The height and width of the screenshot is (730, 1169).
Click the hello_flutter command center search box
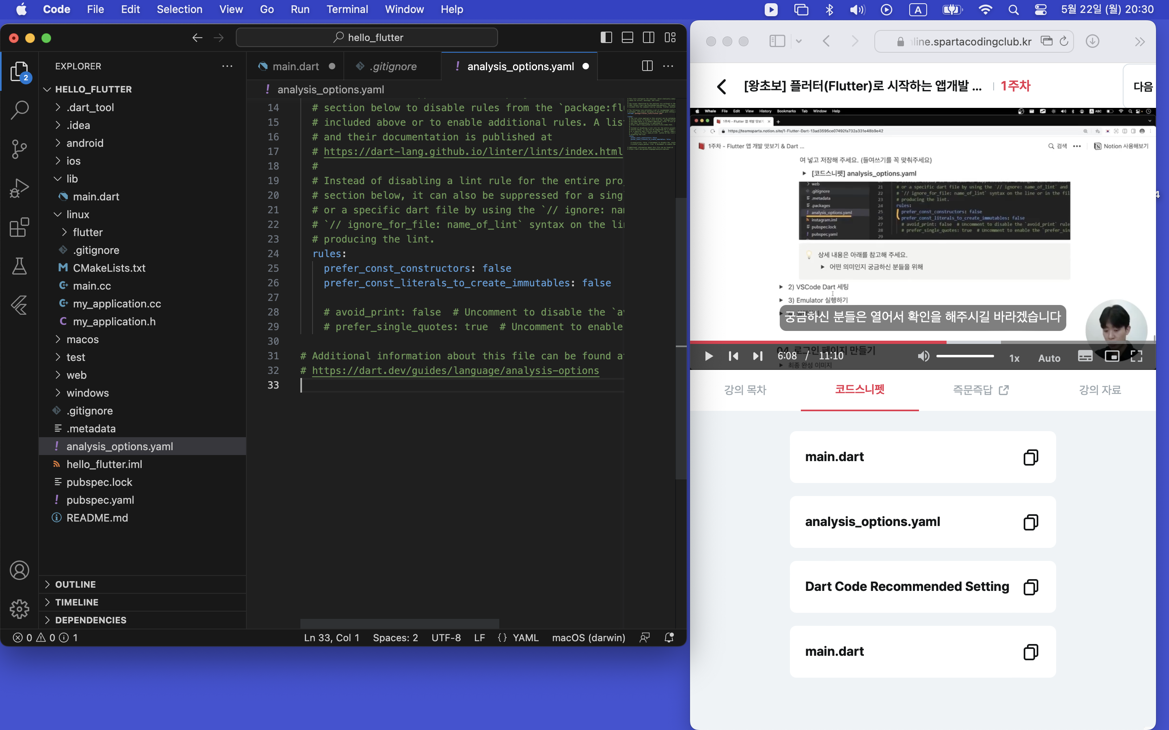tap(367, 38)
